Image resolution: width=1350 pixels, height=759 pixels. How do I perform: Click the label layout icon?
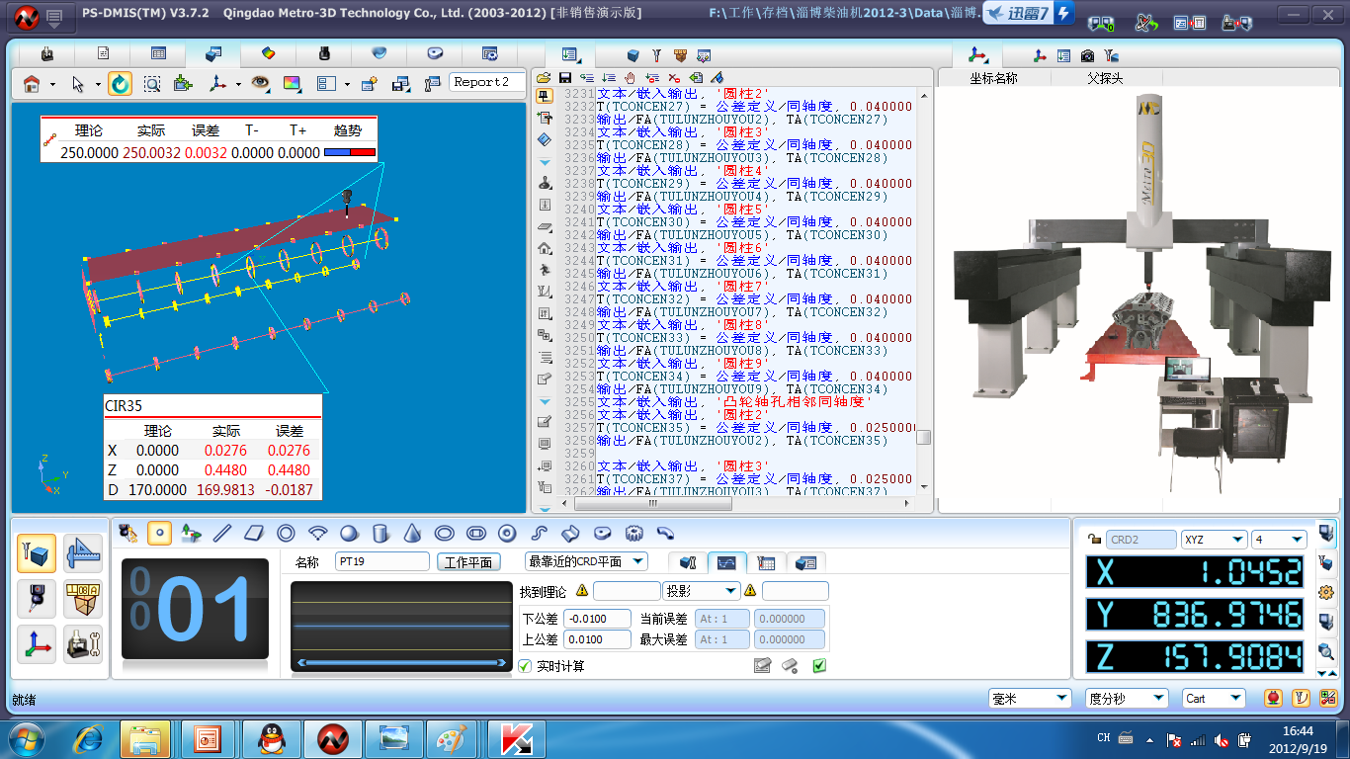pos(325,84)
